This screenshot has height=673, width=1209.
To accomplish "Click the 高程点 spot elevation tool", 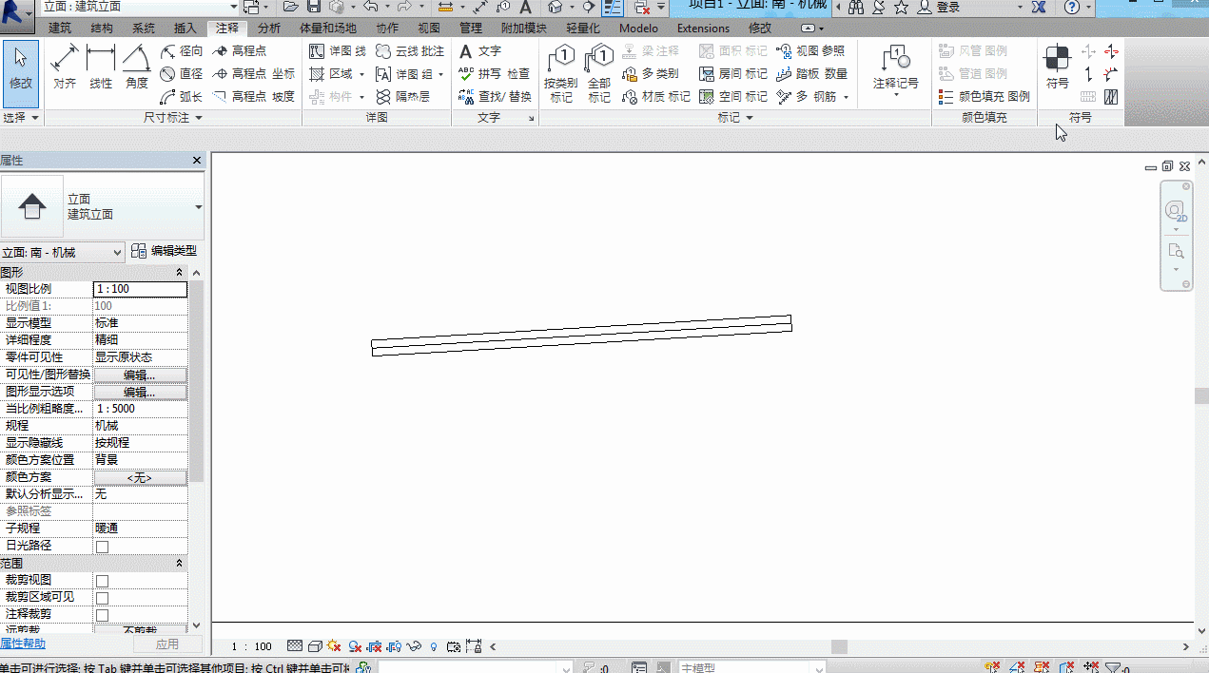I will pyautogui.click(x=240, y=51).
